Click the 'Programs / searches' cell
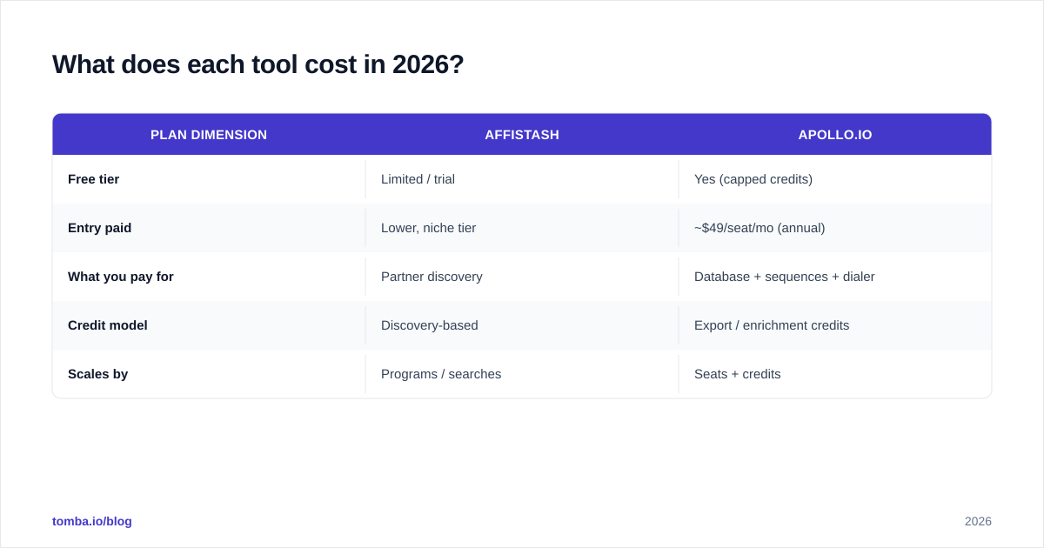This screenshot has height=548, width=1044. pos(522,374)
